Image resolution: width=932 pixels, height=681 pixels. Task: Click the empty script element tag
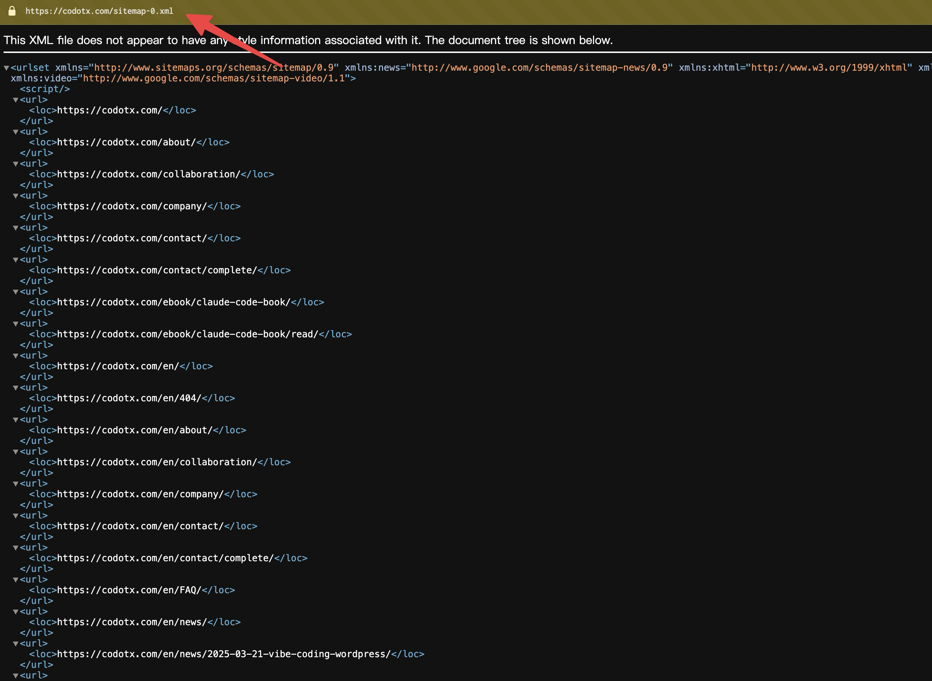point(46,89)
